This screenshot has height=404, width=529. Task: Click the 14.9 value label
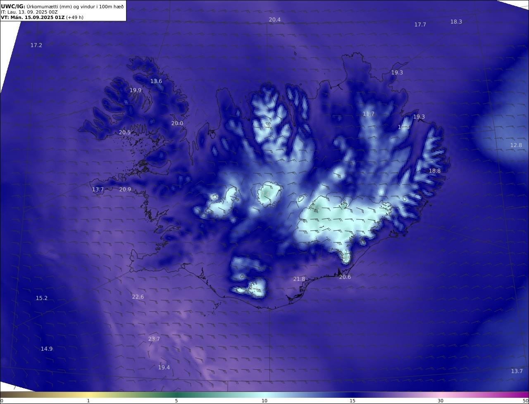point(47,349)
